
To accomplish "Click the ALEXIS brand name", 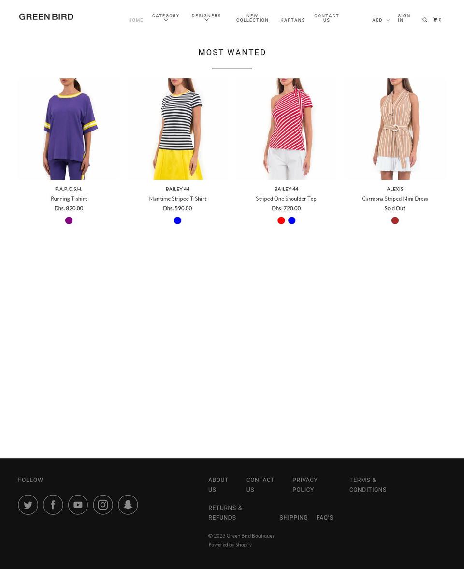I will (395, 189).
